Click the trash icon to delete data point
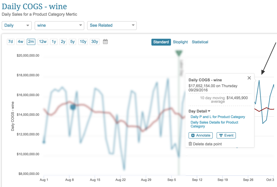Image resolution: width=277 pixels, height=187 pixels. pos(191,144)
